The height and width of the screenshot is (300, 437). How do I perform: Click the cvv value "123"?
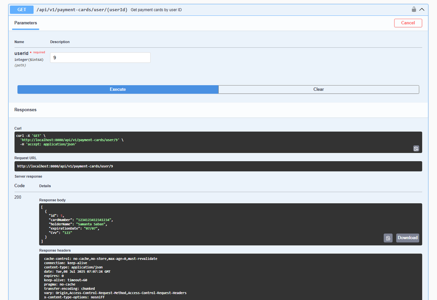(x=67, y=232)
